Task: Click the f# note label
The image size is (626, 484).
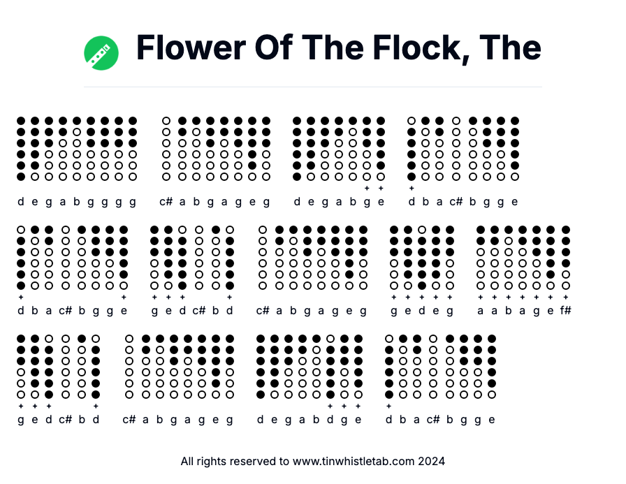Action: 565,311
